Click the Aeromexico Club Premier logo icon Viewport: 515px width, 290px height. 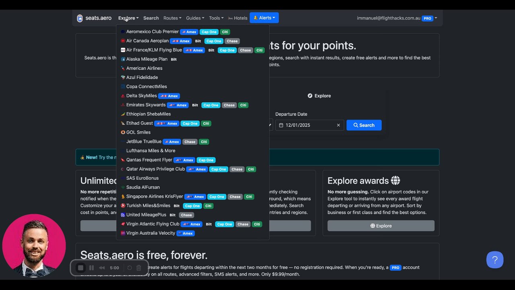click(x=123, y=32)
